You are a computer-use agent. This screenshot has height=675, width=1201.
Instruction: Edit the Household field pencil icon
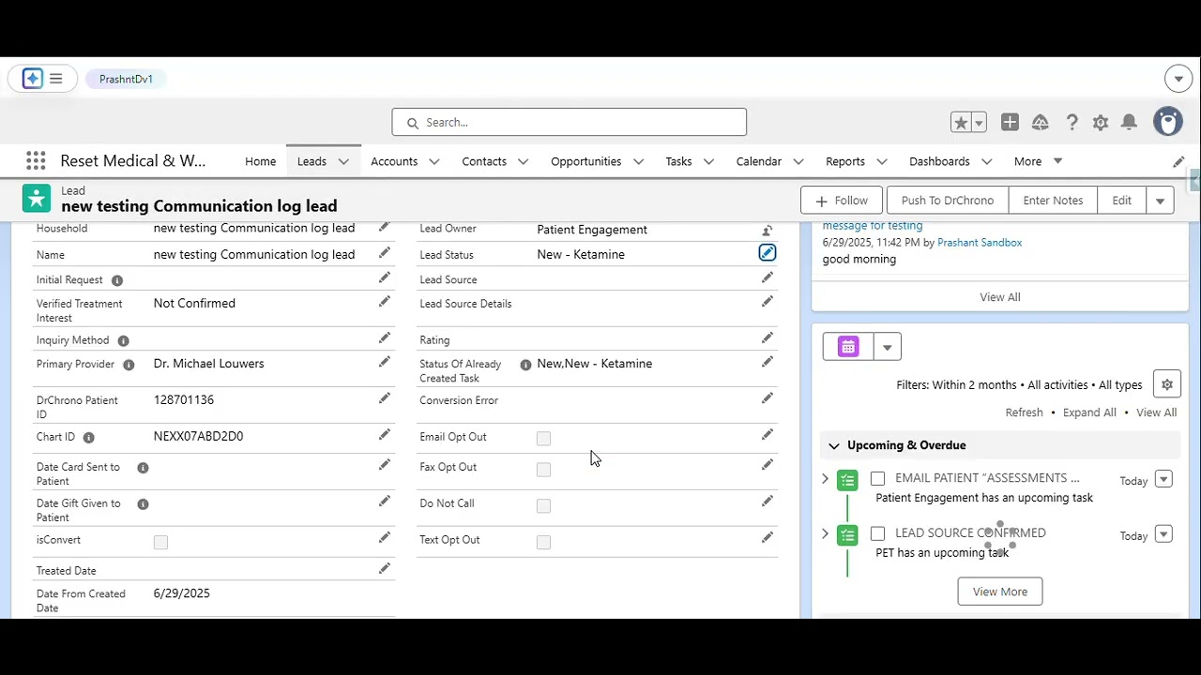click(x=384, y=227)
